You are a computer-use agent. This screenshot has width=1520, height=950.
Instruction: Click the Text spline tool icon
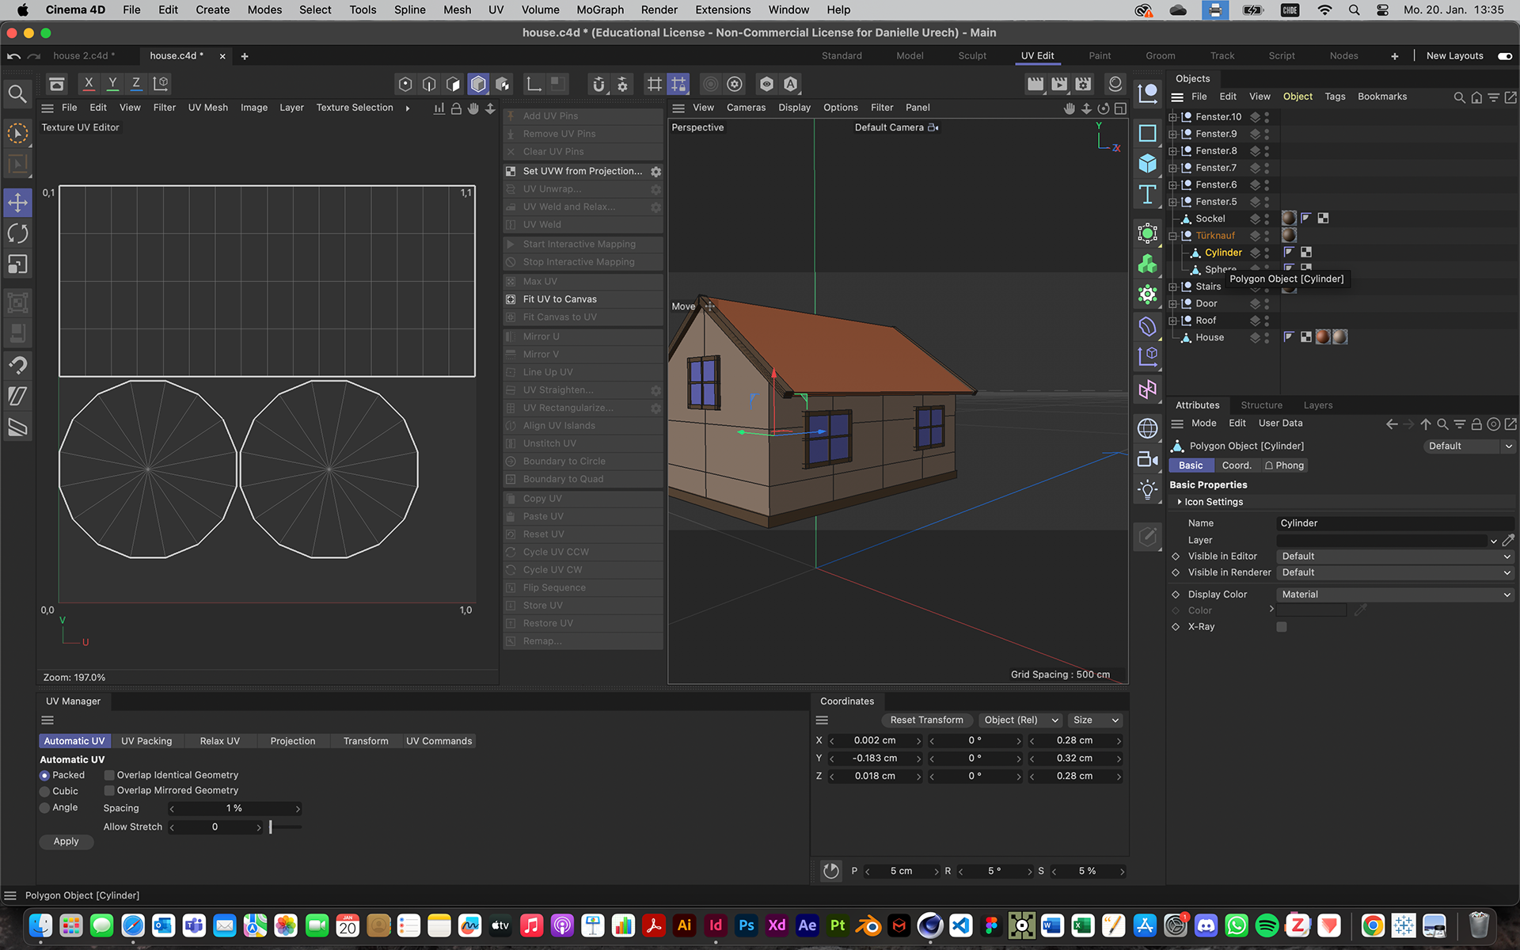click(1147, 195)
